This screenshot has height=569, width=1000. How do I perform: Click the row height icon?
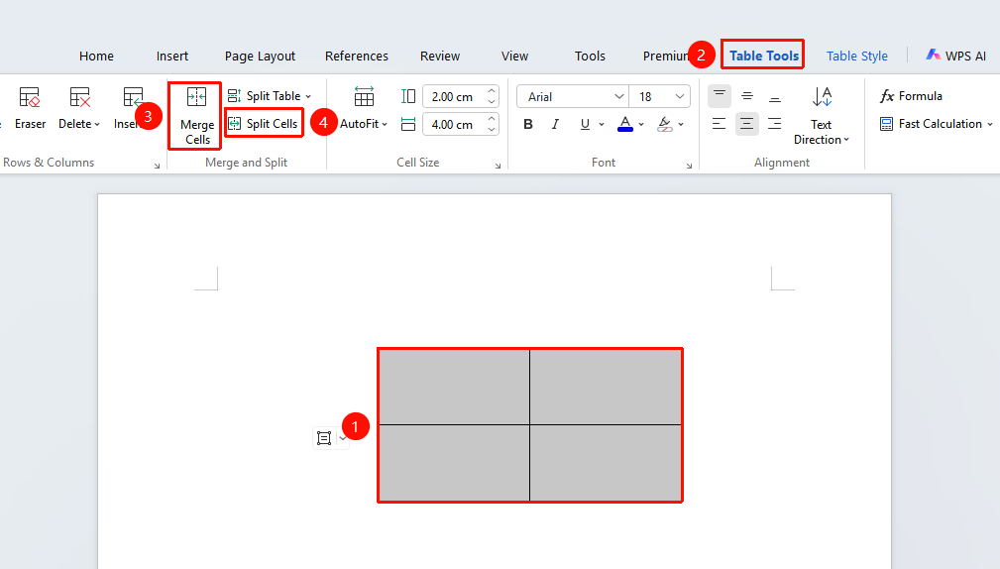click(x=408, y=96)
